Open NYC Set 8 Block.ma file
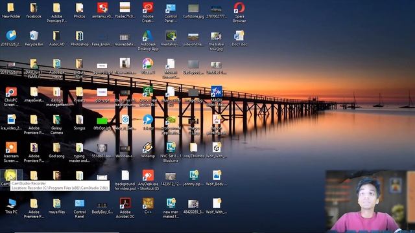Image resolution: width=415 pixels, height=233 pixels. (171, 152)
